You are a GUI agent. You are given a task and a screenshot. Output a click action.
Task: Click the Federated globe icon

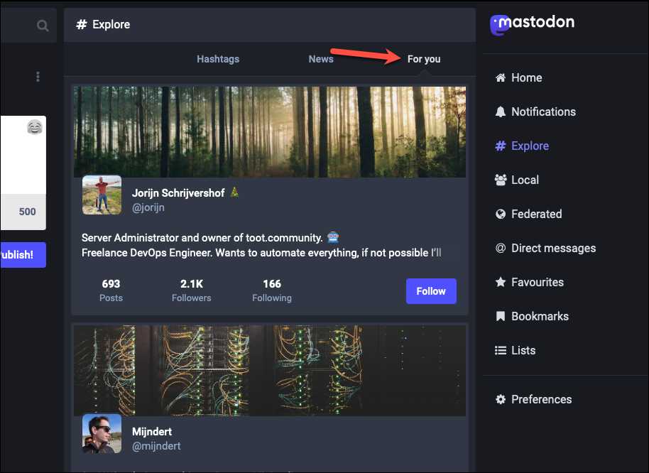tap(501, 214)
